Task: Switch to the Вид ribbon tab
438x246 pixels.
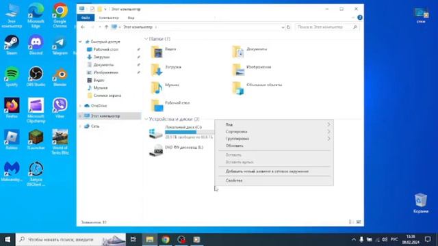Action: point(131,18)
